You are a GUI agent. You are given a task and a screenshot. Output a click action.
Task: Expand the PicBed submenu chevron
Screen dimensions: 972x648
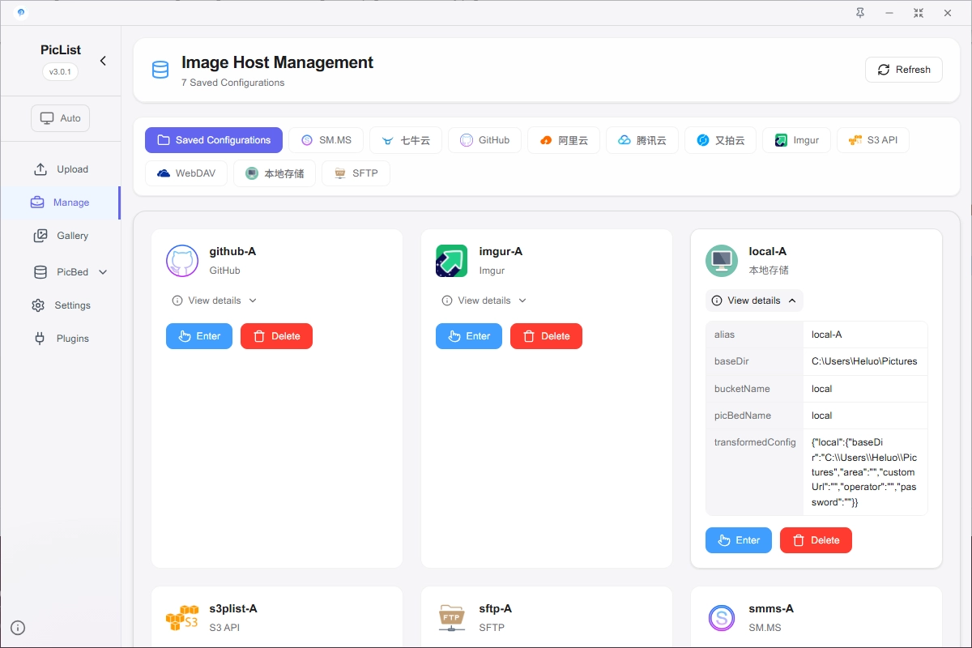103,272
